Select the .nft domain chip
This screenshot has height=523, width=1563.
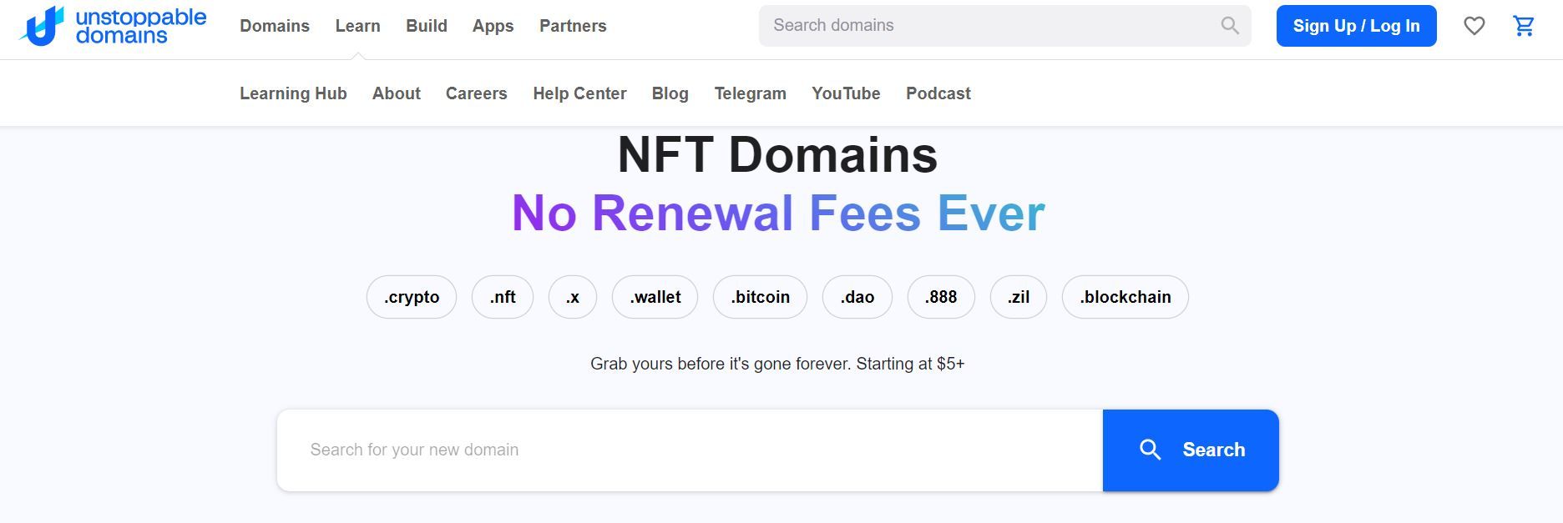pos(503,297)
